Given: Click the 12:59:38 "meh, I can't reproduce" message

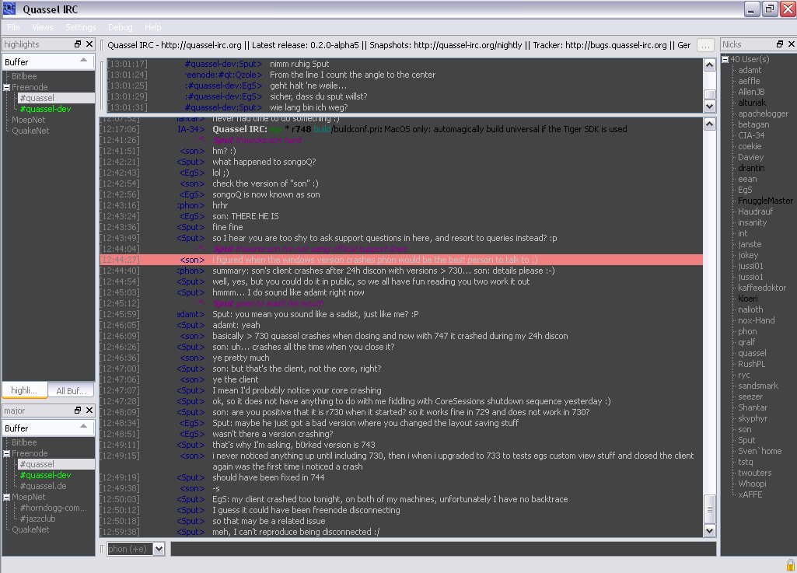Looking at the screenshot, I should (295, 532).
